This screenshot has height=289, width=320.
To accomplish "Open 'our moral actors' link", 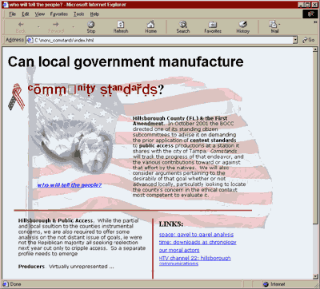I will coord(179,251).
